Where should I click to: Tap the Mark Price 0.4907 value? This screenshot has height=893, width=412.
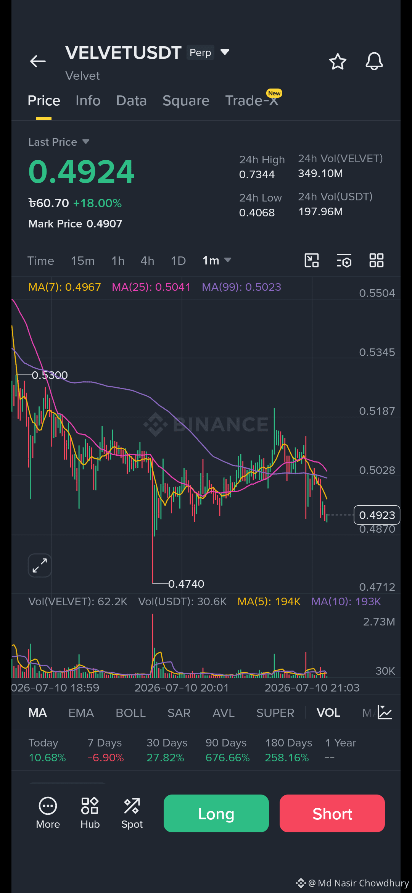(x=75, y=224)
